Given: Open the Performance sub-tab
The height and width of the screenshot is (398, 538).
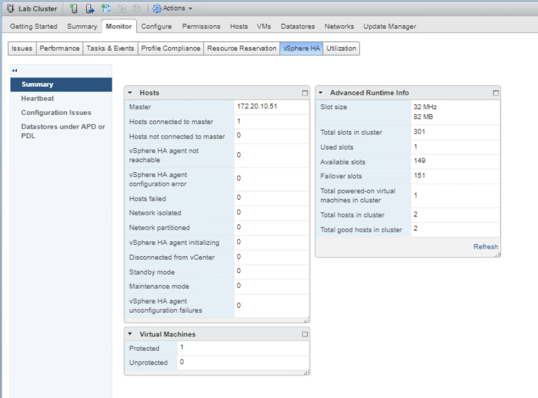Looking at the screenshot, I should 60,48.
